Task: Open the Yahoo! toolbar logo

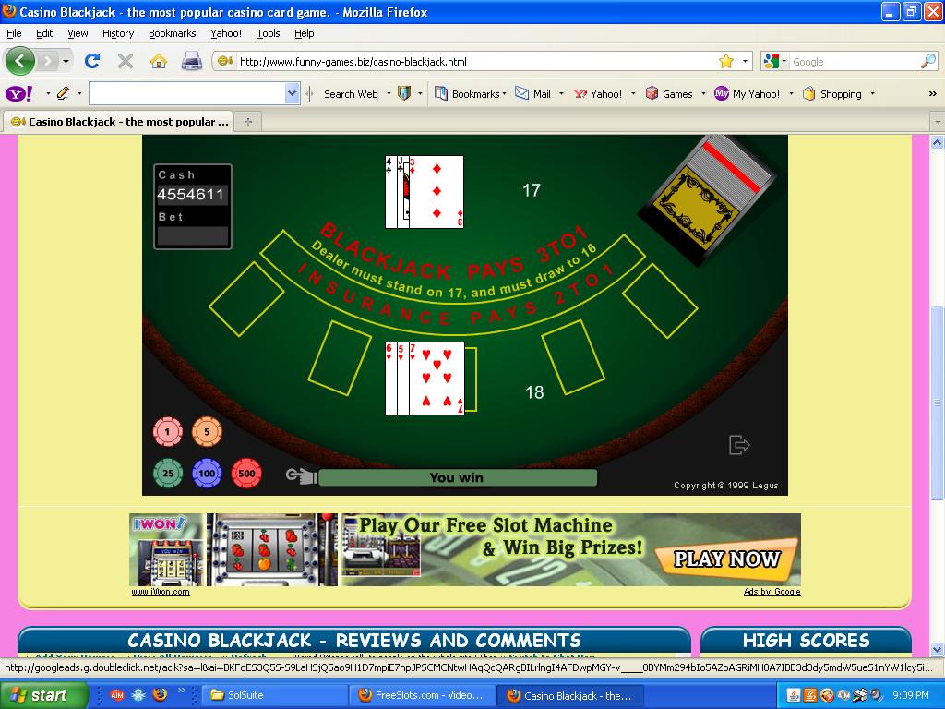Action: click(x=18, y=93)
